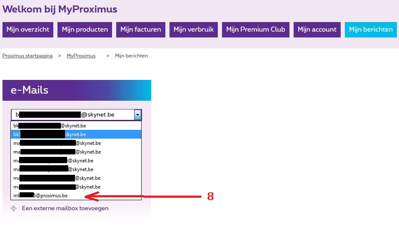This screenshot has width=399, height=226.
Task: Open the Mijn verbruik tab
Action: (194, 30)
